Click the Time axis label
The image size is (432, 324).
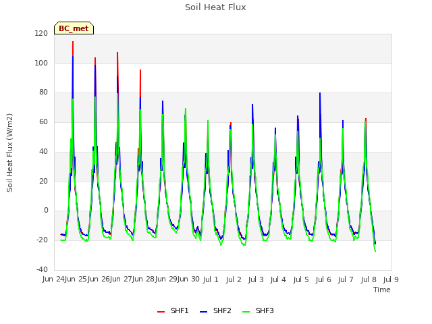(382, 290)
